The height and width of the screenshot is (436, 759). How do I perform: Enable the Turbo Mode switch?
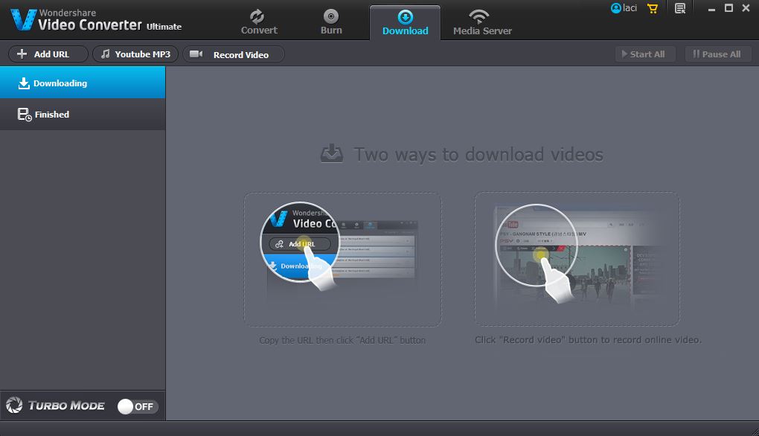tap(138, 406)
